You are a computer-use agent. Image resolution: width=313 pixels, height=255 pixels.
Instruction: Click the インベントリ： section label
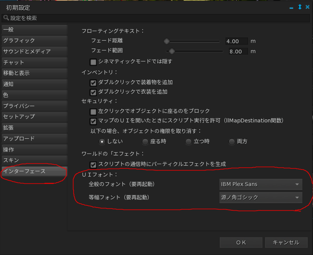pyautogui.click(x=100, y=72)
